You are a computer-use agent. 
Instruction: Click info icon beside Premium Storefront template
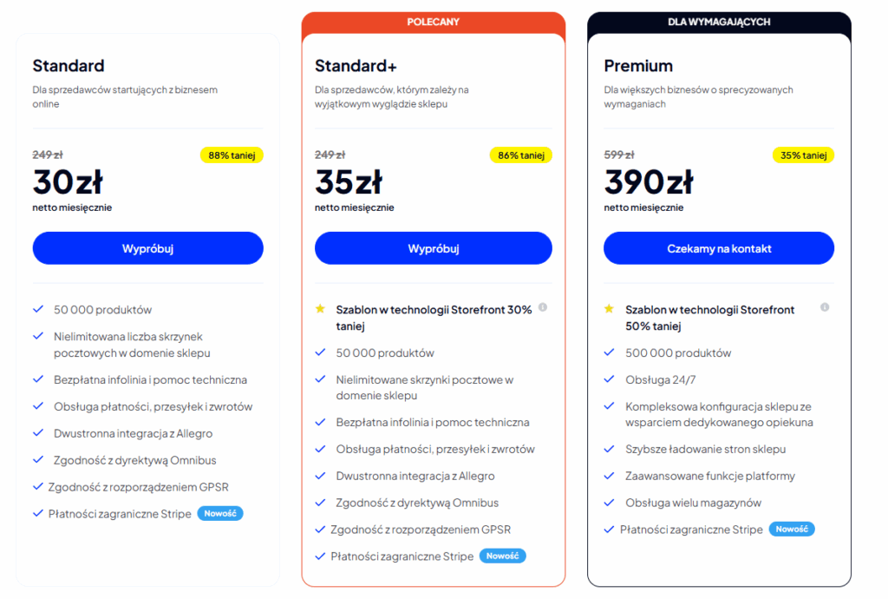[825, 307]
